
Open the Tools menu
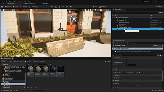point(20,1)
